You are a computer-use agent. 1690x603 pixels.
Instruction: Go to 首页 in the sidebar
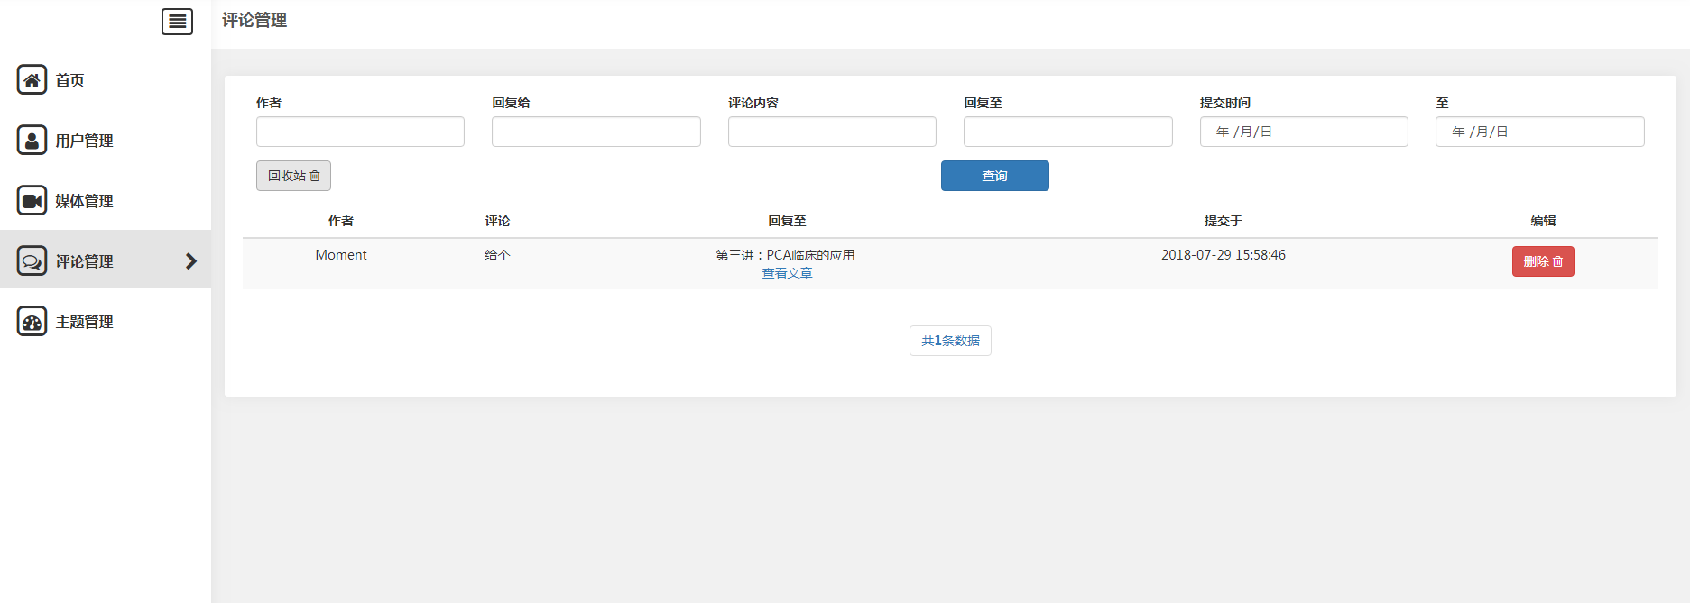(70, 80)
